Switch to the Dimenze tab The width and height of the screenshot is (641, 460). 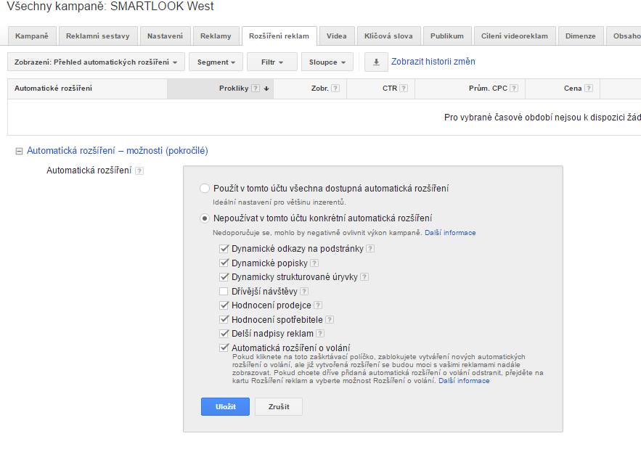coord(580,36)
